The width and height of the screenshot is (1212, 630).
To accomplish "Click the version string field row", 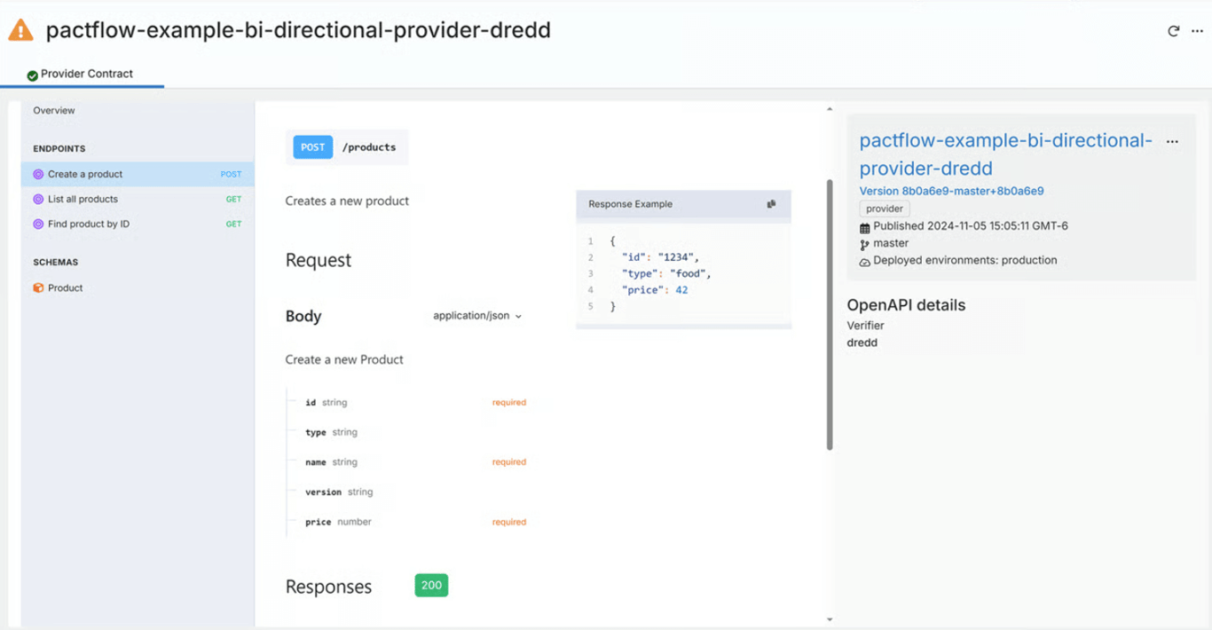I will click(x=406, y=492).
